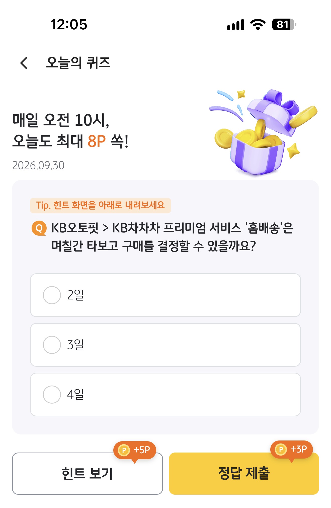Tap the 12:05 clock in status bar

(x=69, y=25)
